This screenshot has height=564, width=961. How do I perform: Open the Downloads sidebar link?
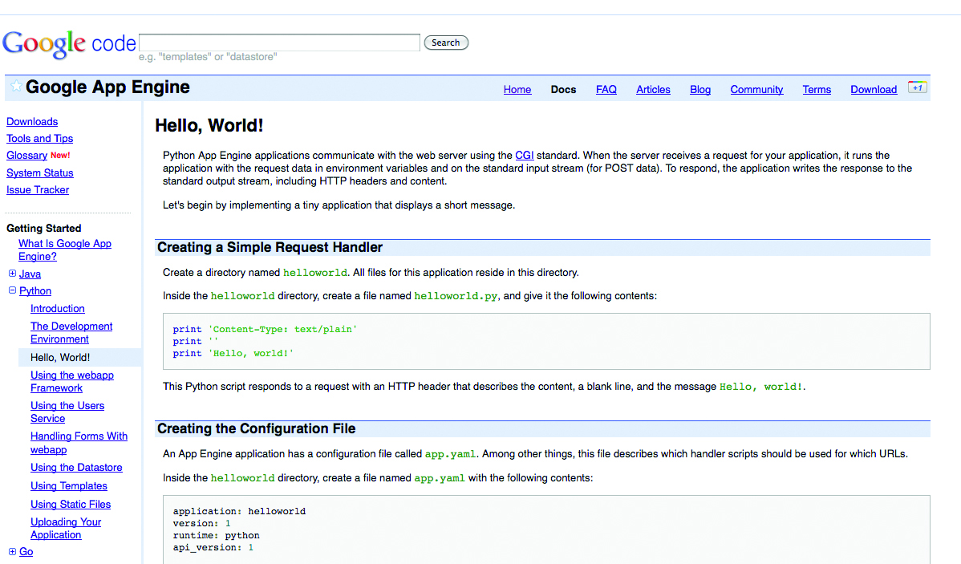[32, 122]
